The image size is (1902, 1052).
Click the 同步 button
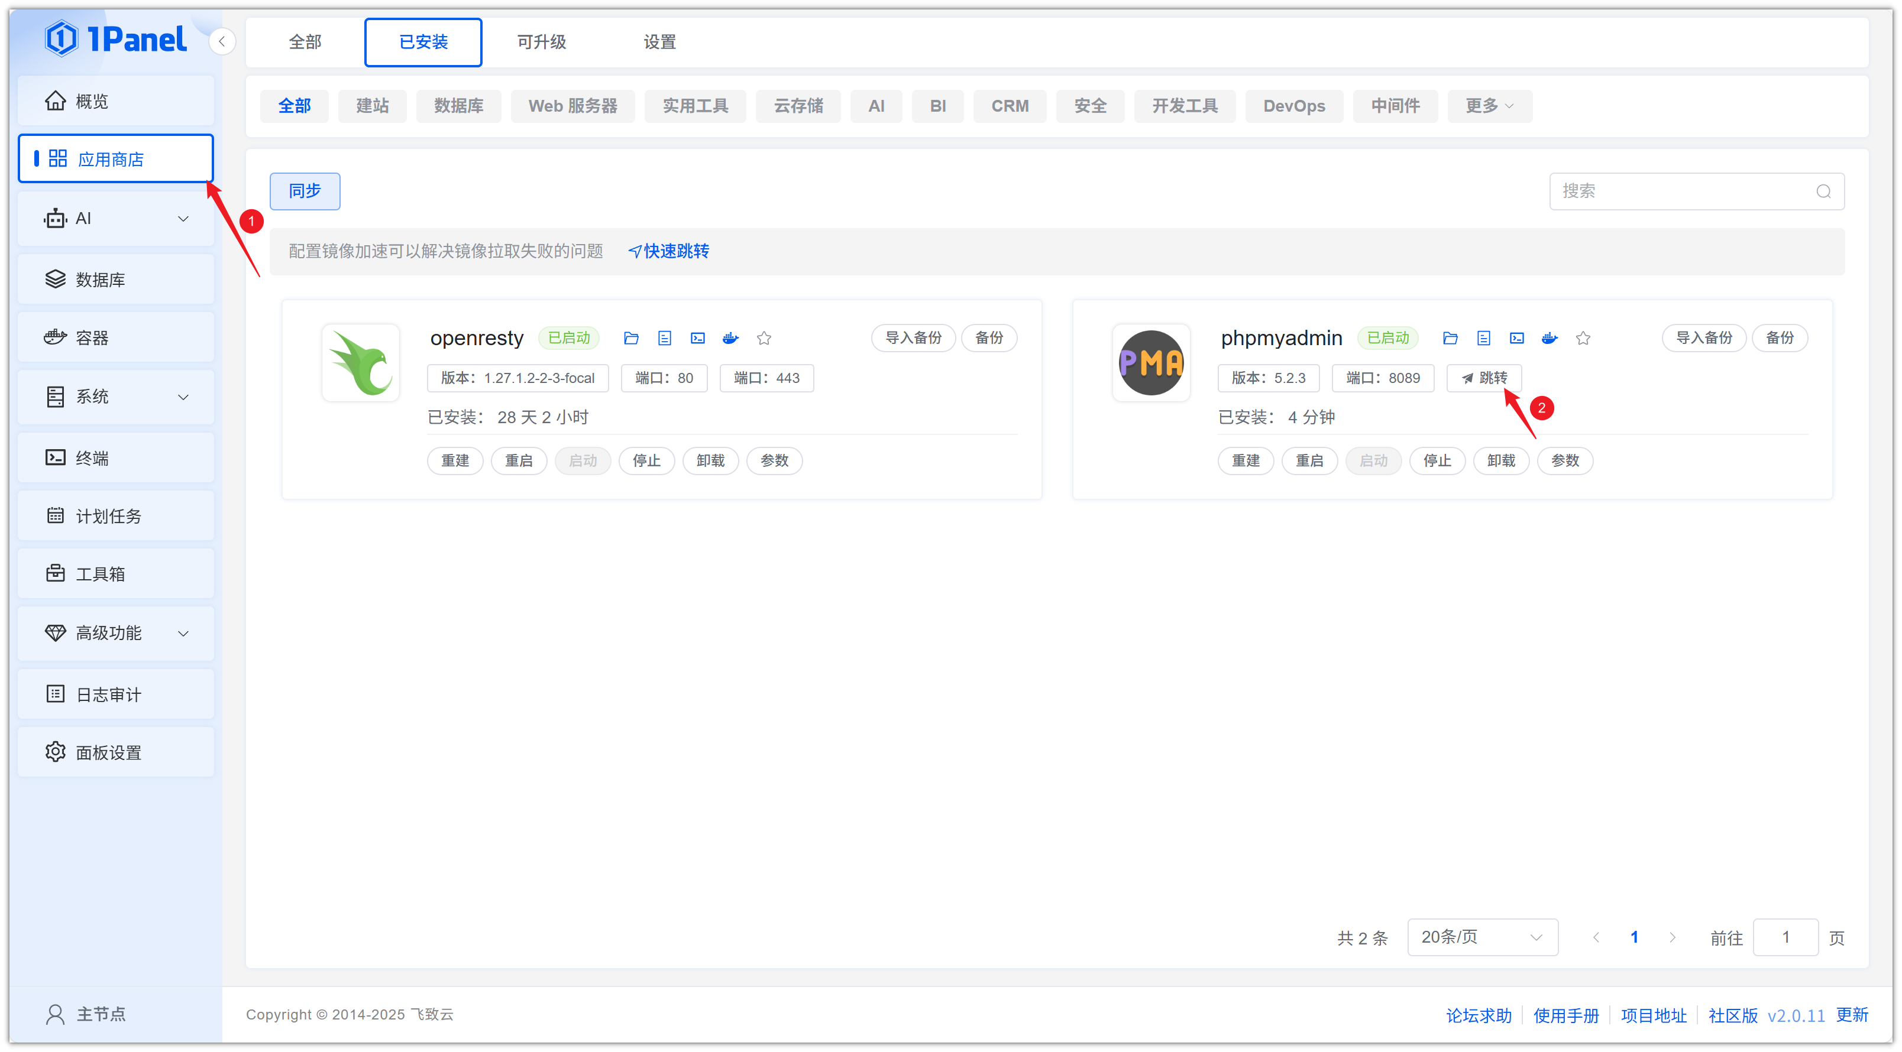pyautogui.click(x=304, y=191)
